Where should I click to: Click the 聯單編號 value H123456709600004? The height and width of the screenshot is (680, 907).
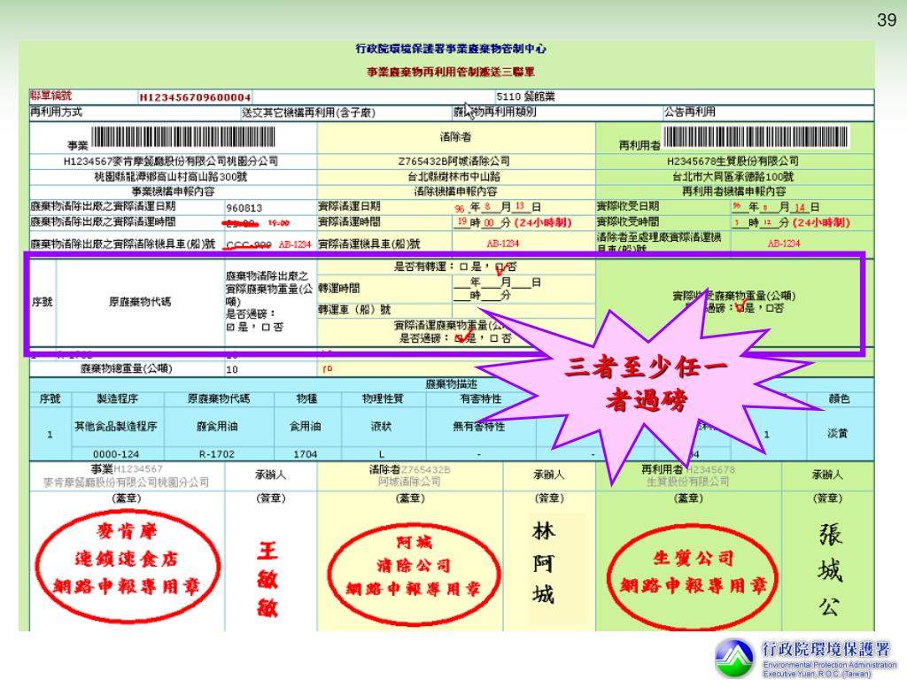coord(194,97)
